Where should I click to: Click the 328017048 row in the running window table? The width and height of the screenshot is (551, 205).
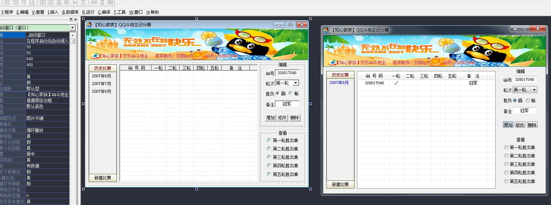pos(426,83)
